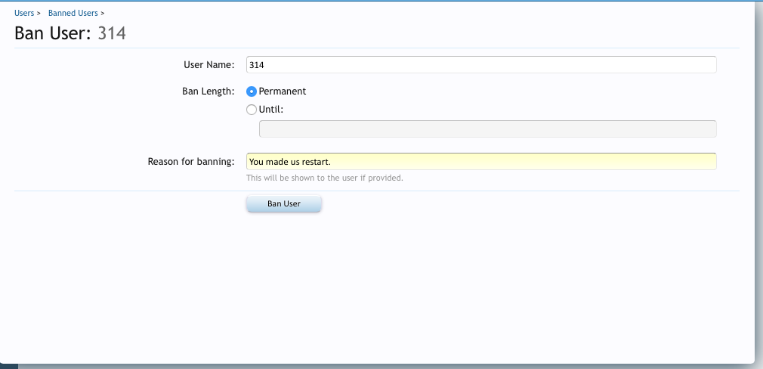Click the "Ban Length:" label
763x369 pixels.
pos(209,91)
